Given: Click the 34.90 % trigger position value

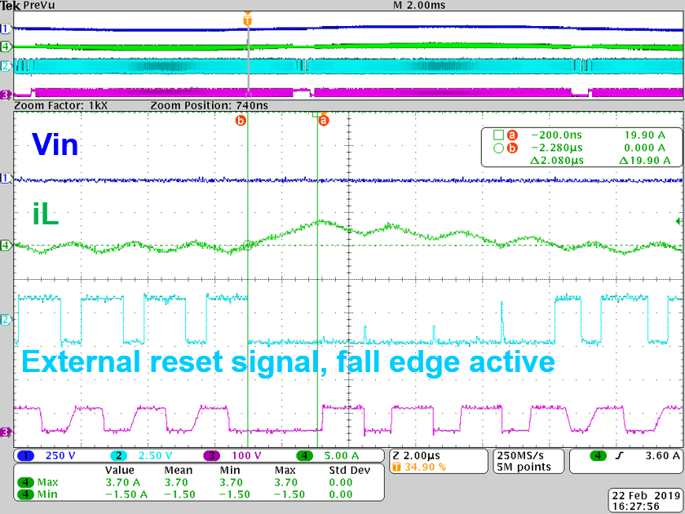Looking at the screenshot, I should coord(425,467).
